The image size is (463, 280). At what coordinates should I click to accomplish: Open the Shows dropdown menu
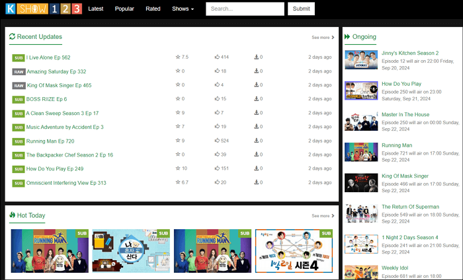coord(183,9)
